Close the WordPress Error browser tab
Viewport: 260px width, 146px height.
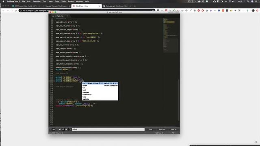100,6
